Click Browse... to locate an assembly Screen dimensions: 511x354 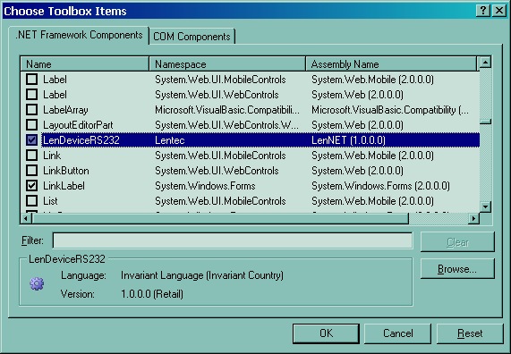pos(457,269)
